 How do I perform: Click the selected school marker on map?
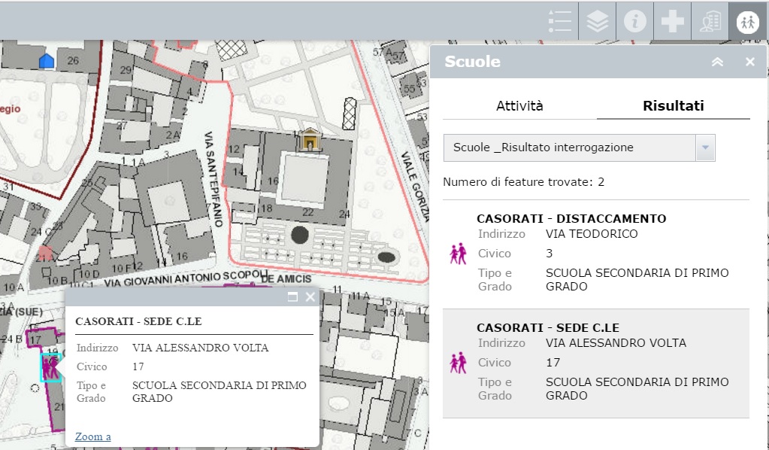tap(51, 368)
